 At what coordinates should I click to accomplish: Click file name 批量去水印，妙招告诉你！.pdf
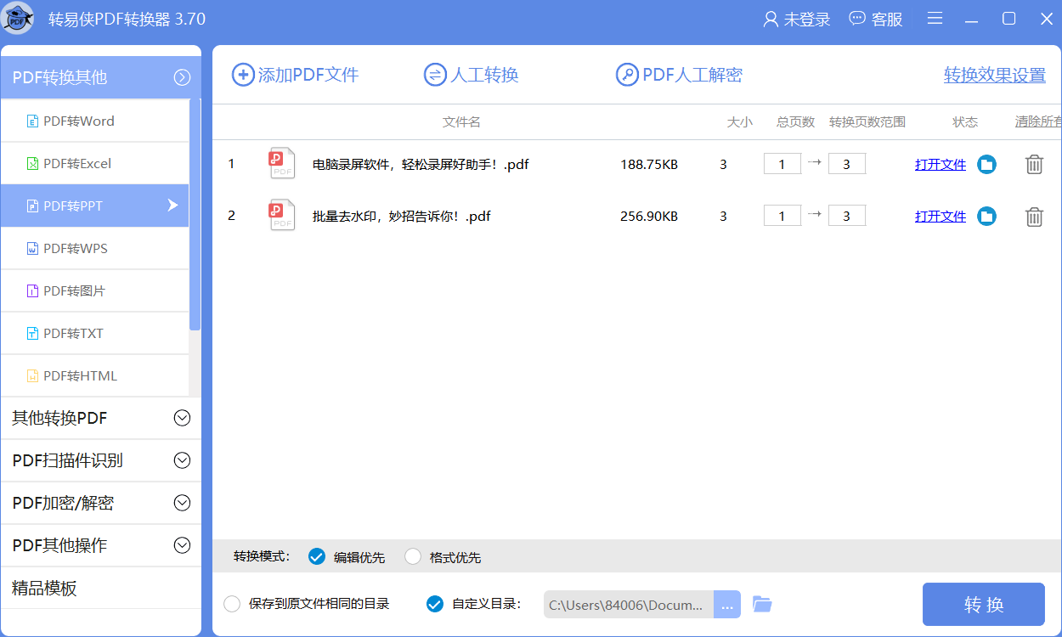point(402,217)
